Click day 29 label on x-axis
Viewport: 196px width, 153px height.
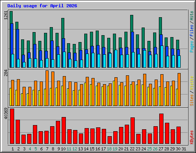click(172, 149)
